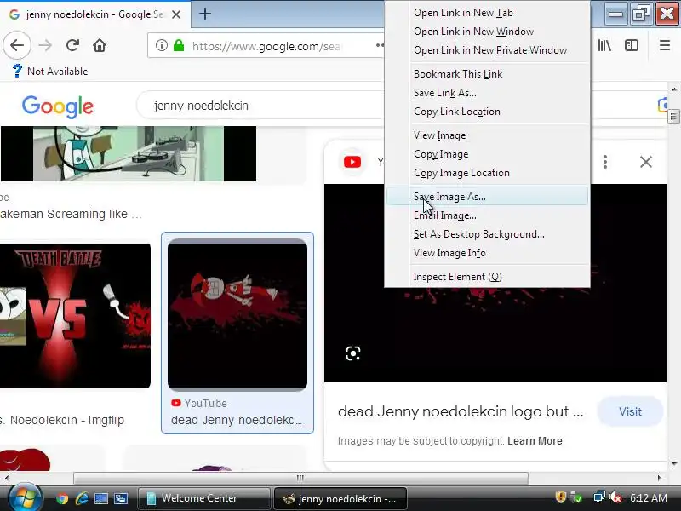
Task: Click the horizontal scrollbar thumb
Action: tap(300, 478)
